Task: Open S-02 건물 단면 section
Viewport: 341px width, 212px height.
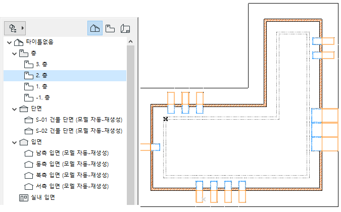Action: [x=79, y=131]
